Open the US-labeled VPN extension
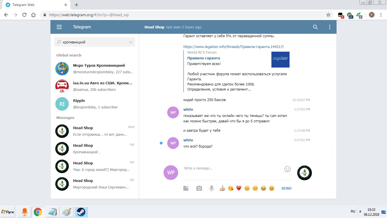387x218 pixels. coord(350,15)
